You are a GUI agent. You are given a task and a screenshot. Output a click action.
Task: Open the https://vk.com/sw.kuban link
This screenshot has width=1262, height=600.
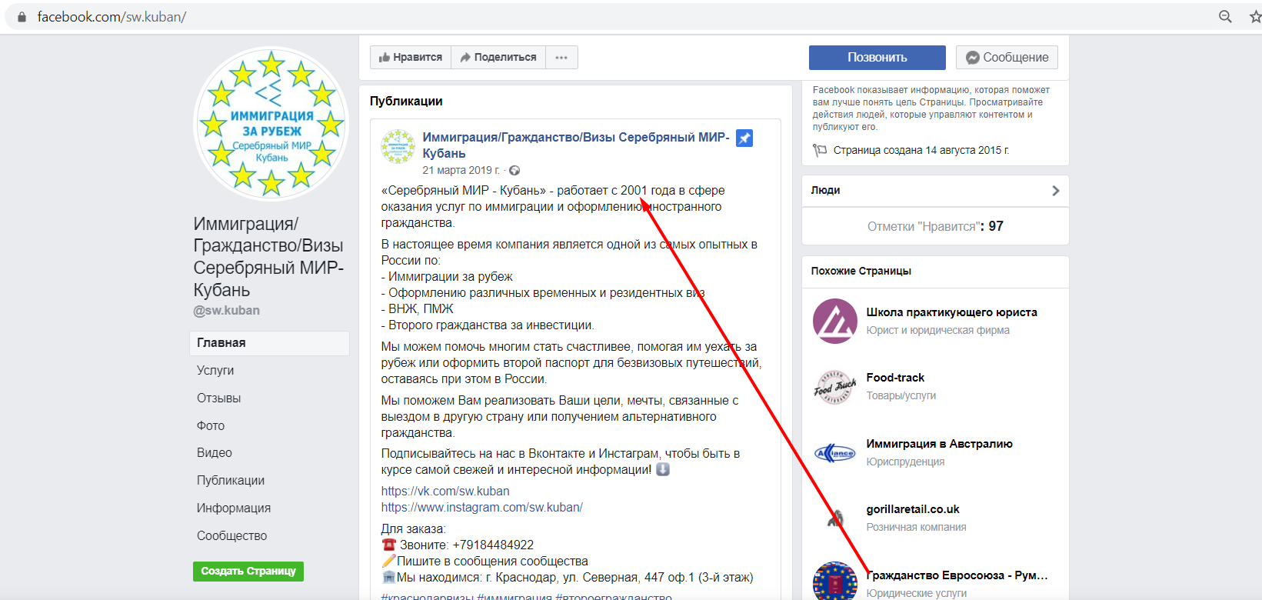tap(445, 491)
